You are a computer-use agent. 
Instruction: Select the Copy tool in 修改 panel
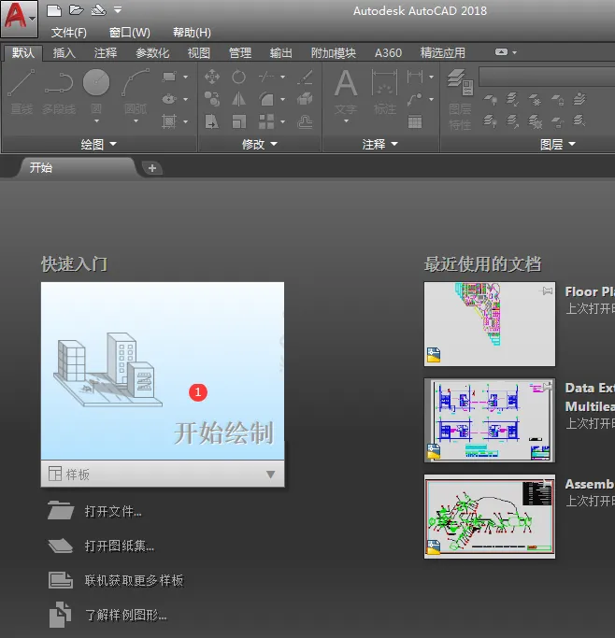tap(212, 99)
